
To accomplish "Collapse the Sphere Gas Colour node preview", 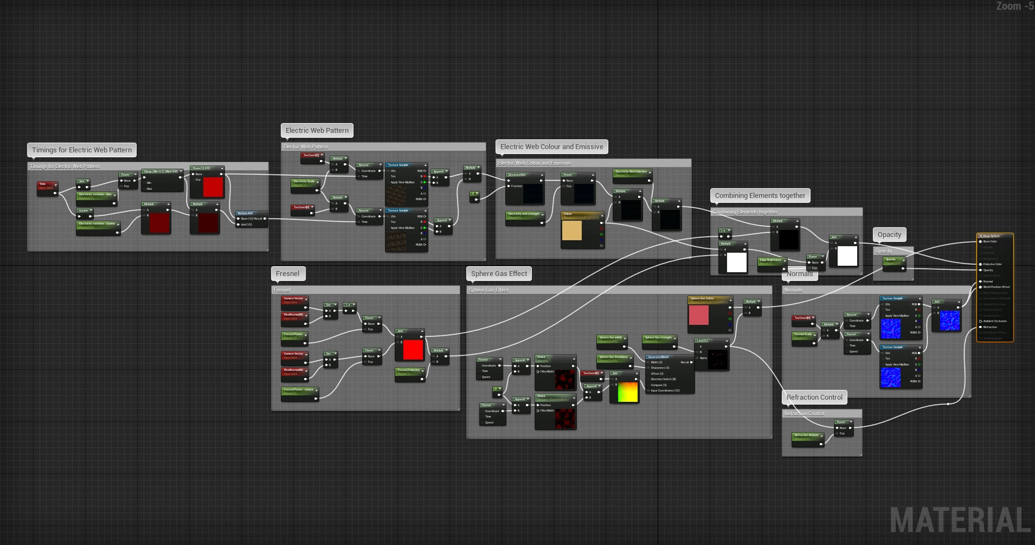I will [x=730, y=299].
